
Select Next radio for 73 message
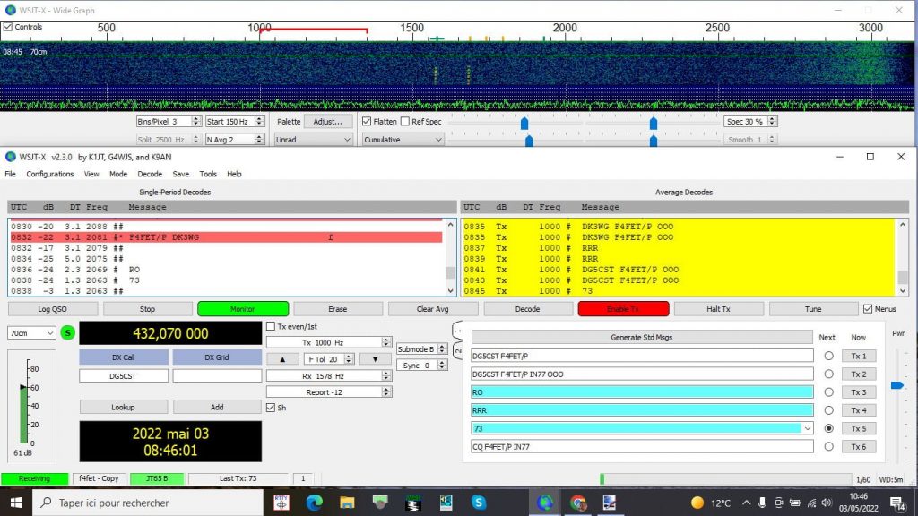[x=828, y=428]
